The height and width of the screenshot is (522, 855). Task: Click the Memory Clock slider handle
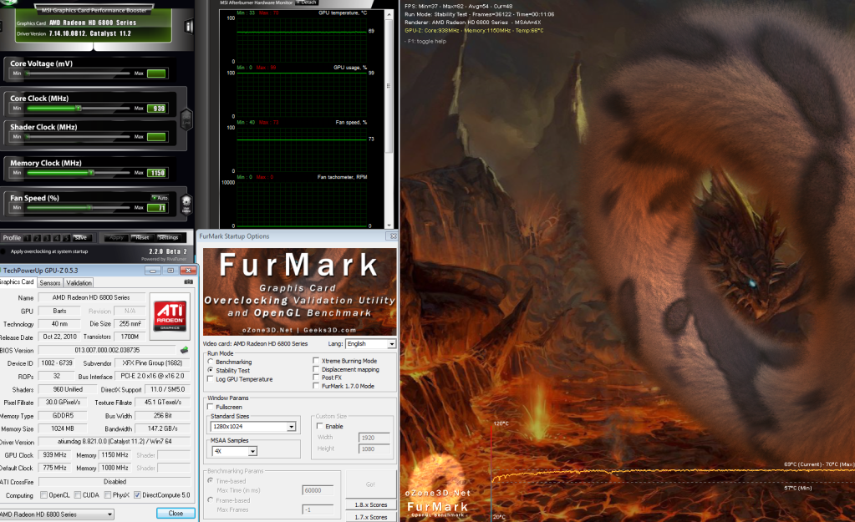coord(90,174)
